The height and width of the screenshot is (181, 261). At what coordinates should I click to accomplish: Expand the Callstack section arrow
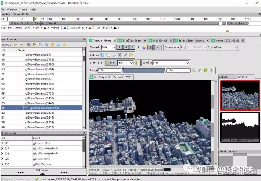pyautogui.click(x=43, y=174)
